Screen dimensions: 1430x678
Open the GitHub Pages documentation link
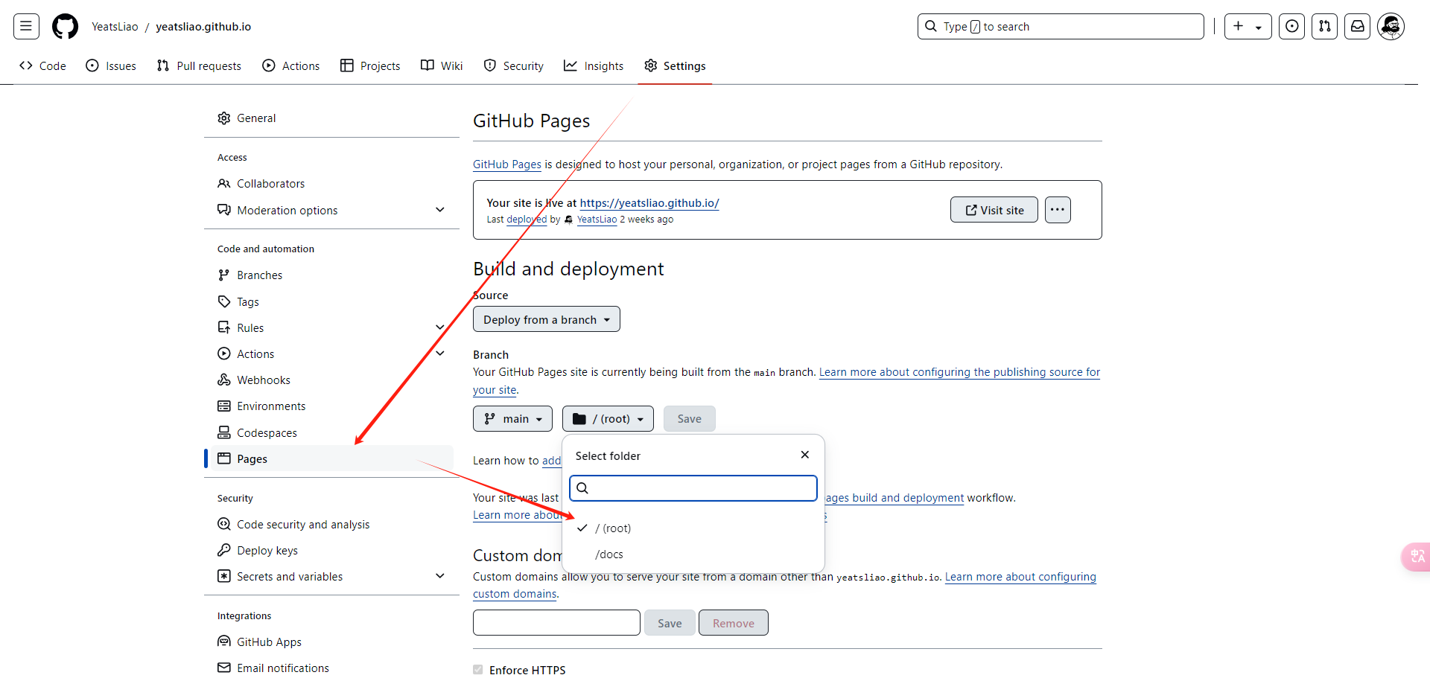coord(507,164)
